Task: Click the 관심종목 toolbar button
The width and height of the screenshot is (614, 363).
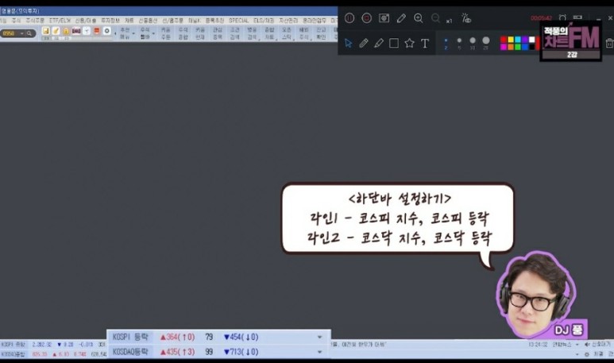Action: [x=218, y=33]
